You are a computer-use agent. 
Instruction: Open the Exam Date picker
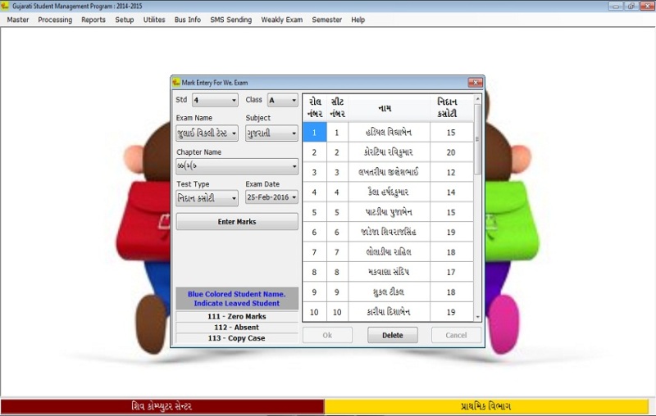(x=293, y=198)
